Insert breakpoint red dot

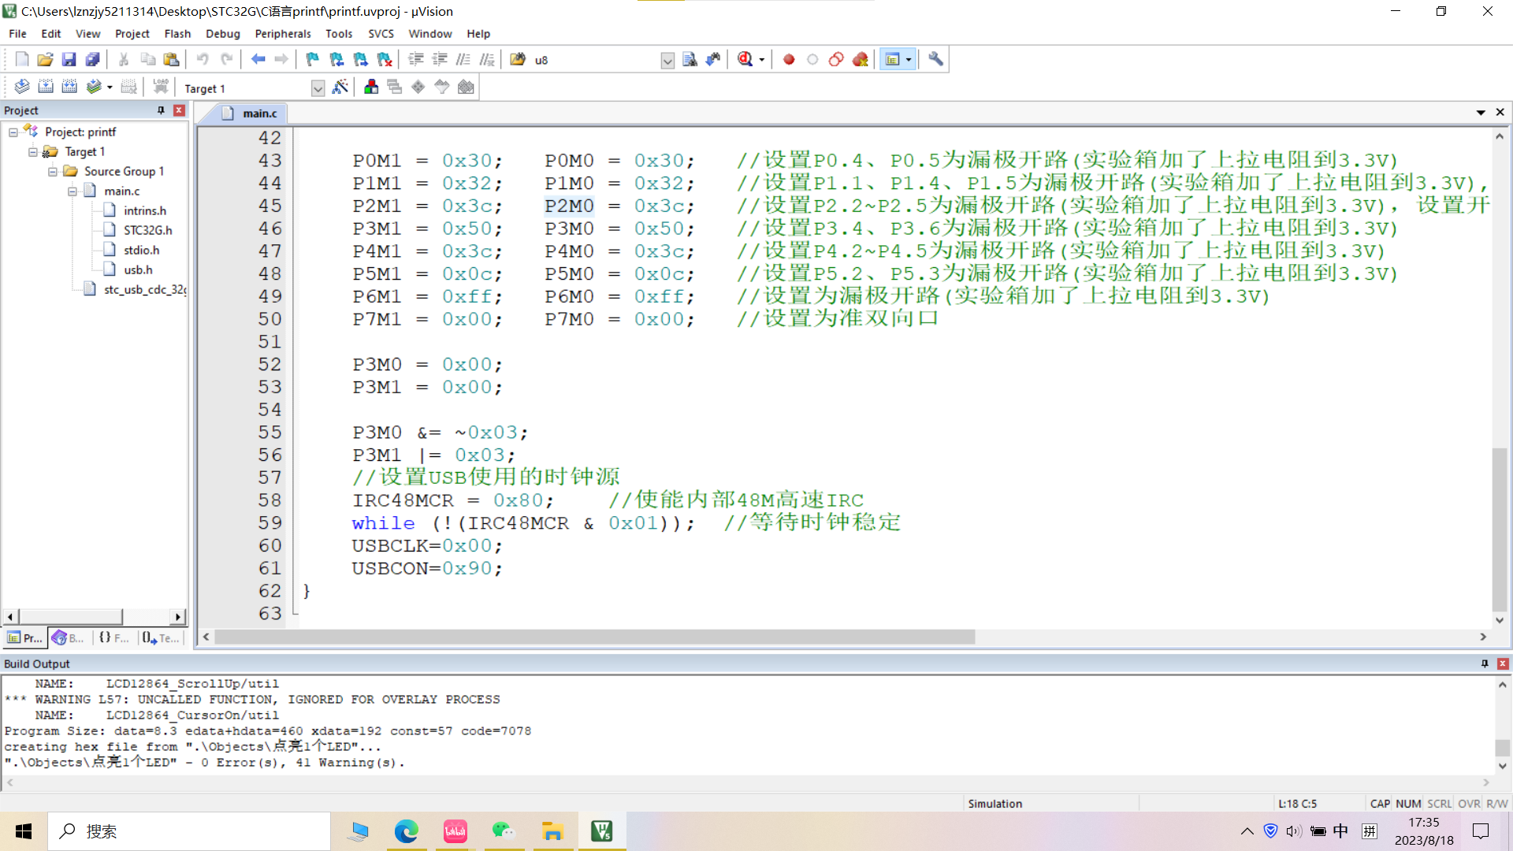tap(789, 59)
